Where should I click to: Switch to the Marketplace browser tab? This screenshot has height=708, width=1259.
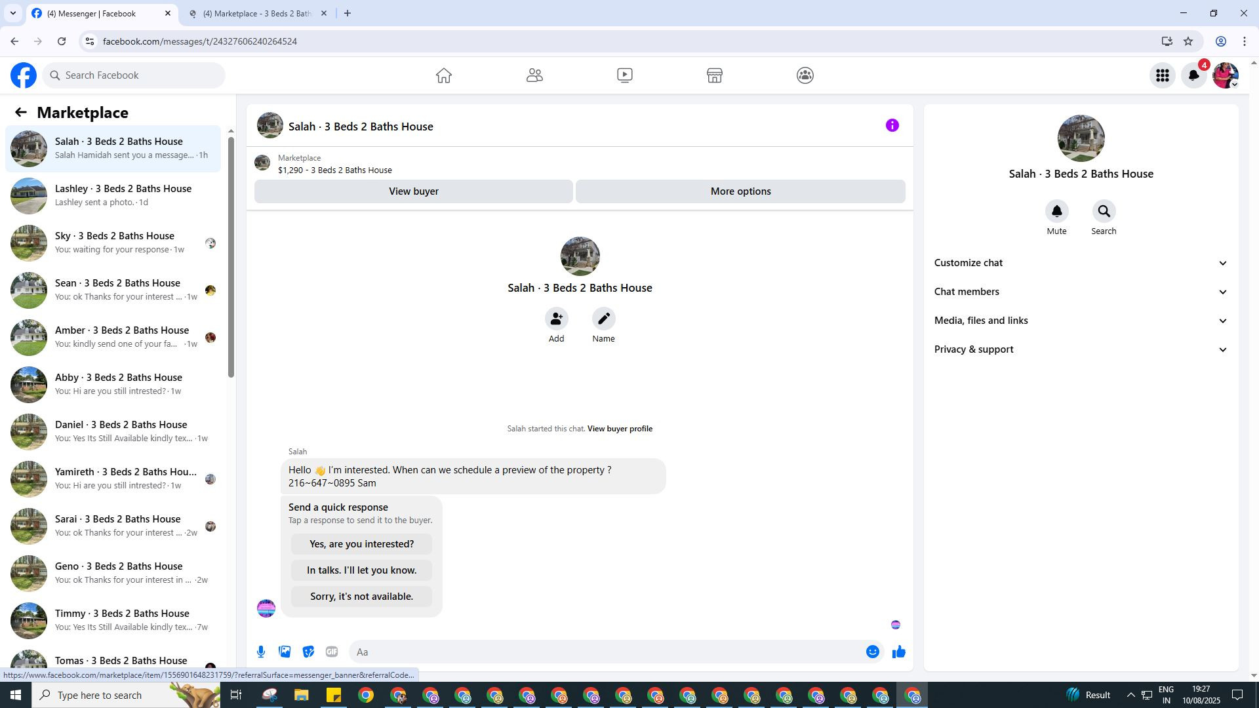[257, 13]
